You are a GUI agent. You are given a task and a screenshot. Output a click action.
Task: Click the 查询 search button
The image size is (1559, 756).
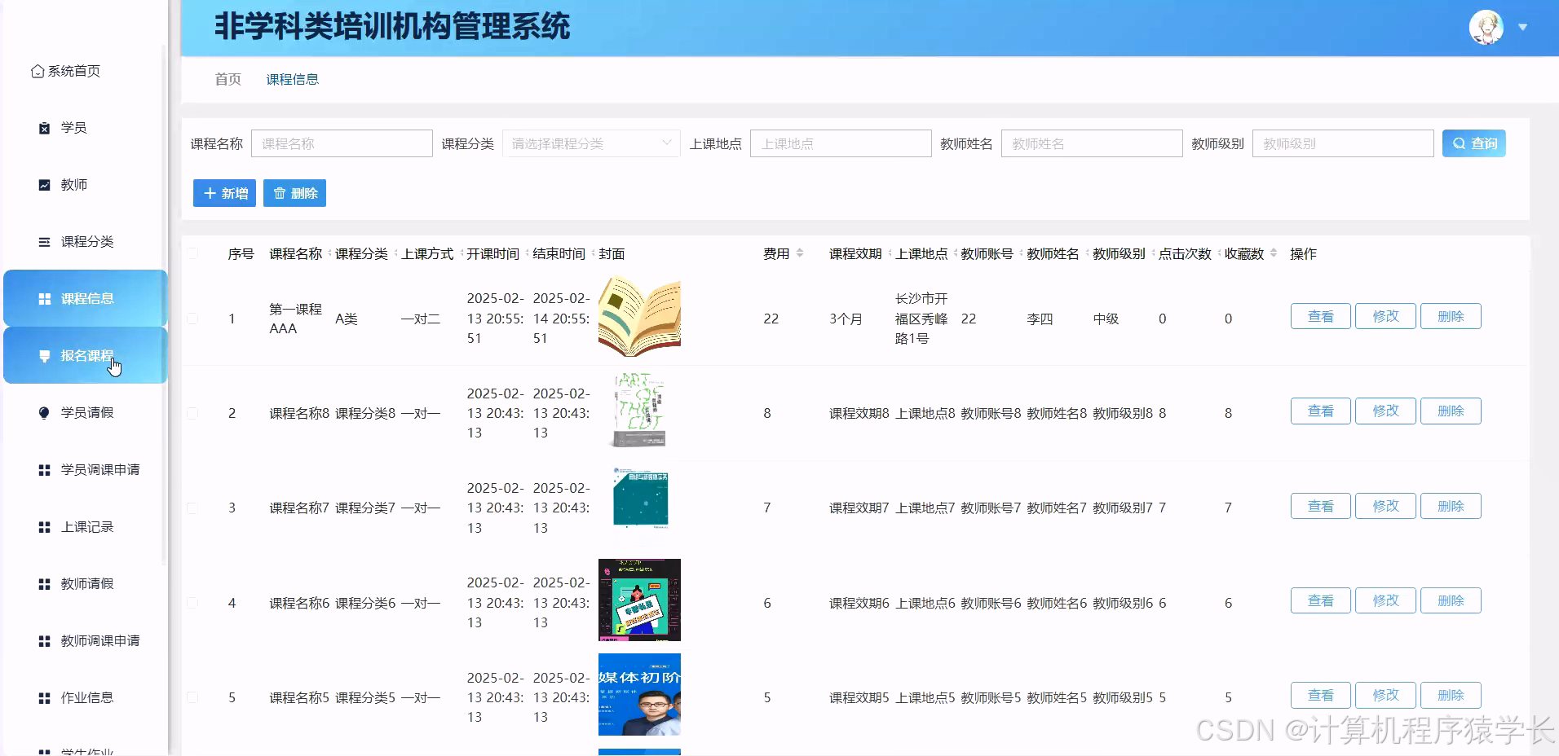coord(1473,143)
